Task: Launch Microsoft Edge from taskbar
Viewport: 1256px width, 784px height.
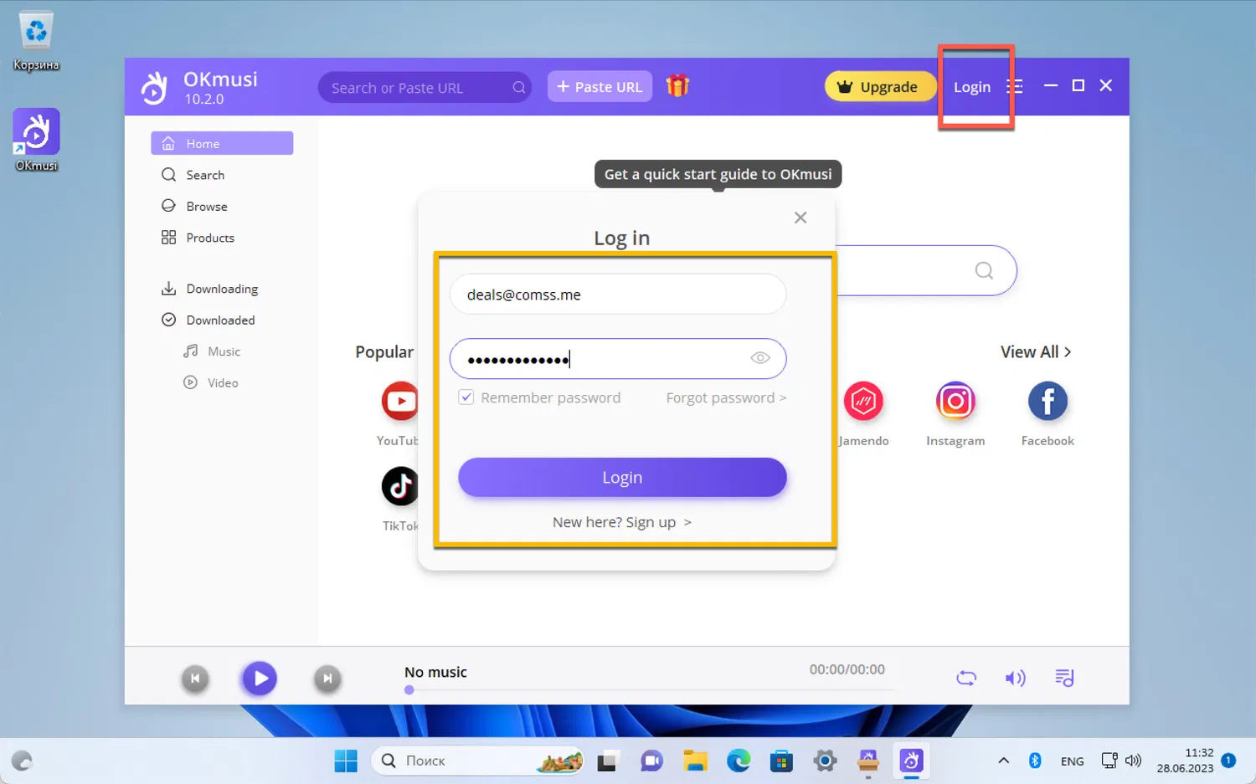Action: pyautogui.click(x=739, y=761)
